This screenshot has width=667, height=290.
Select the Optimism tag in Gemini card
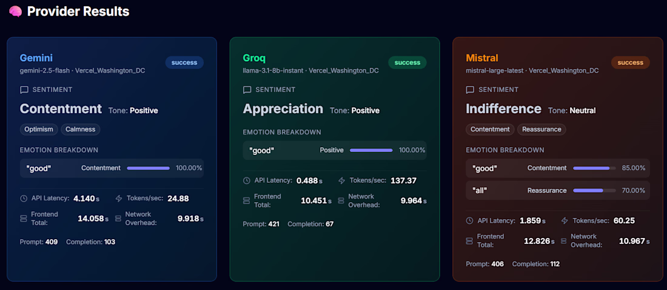[x=39, y=130]
